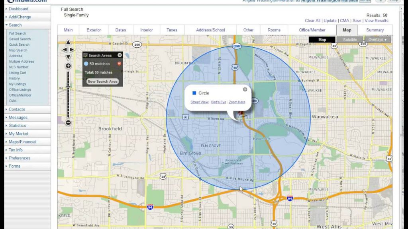Remove the 50 matches search area

tap(119, 64)
